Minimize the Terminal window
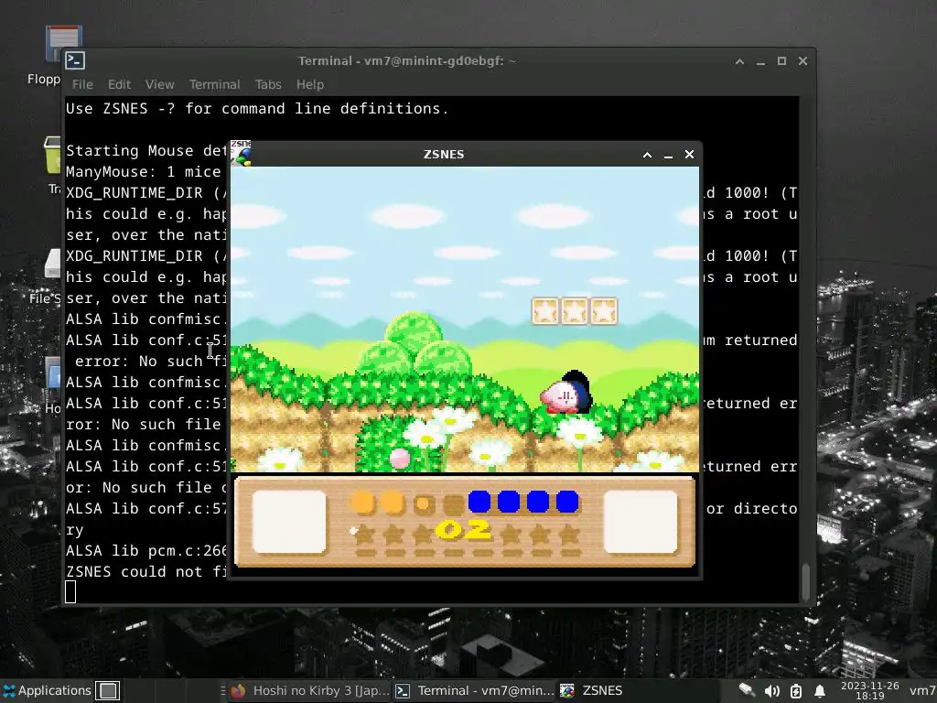The image size is (937, 703). [x=760, y=61]
